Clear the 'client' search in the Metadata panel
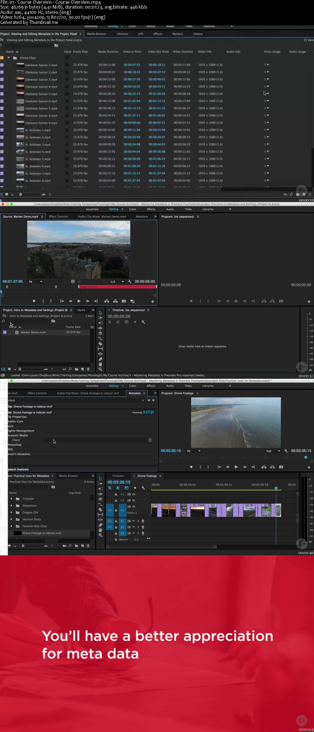The width and height of the screenshot is (314, 732). 143,400
